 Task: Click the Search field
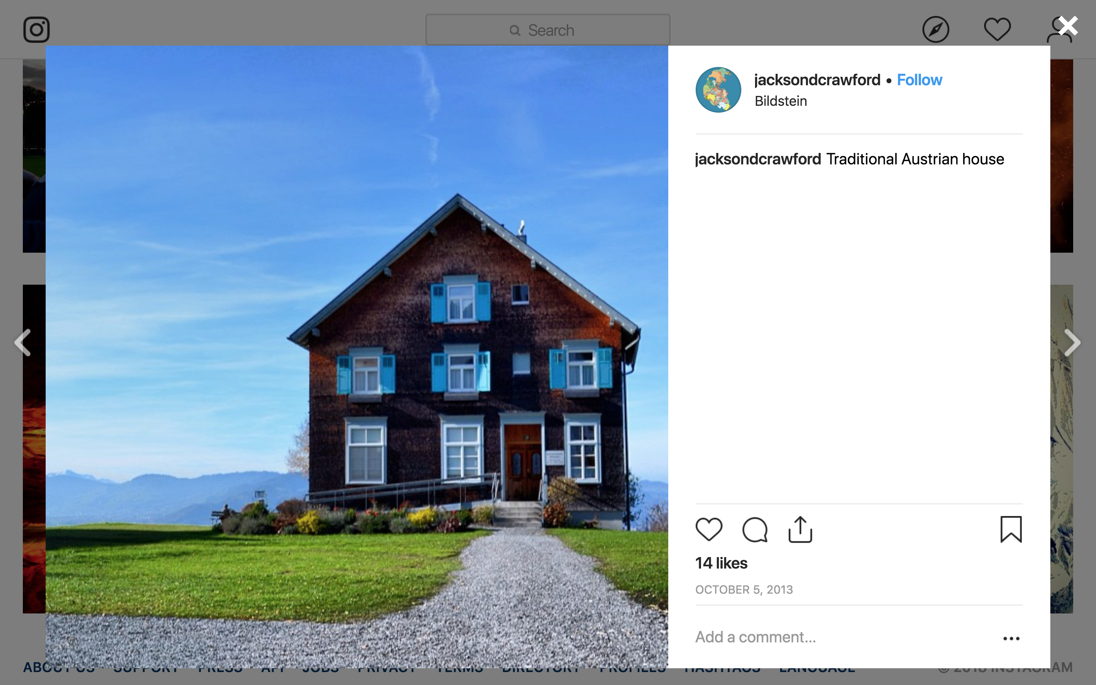tap(548, 30)
